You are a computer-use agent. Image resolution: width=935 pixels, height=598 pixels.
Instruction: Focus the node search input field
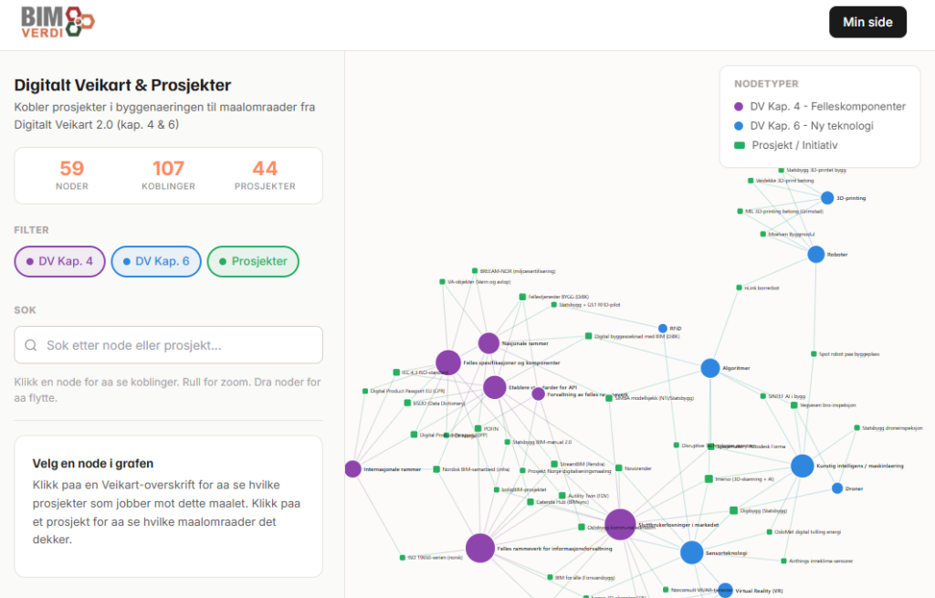click(169, 345)
